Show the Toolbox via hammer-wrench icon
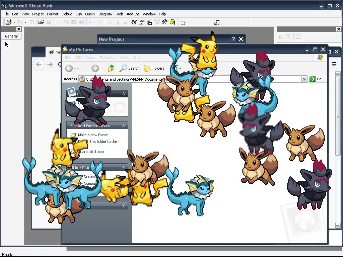The width and height of the screenshot is (343, 257). [x=164, y=22]
